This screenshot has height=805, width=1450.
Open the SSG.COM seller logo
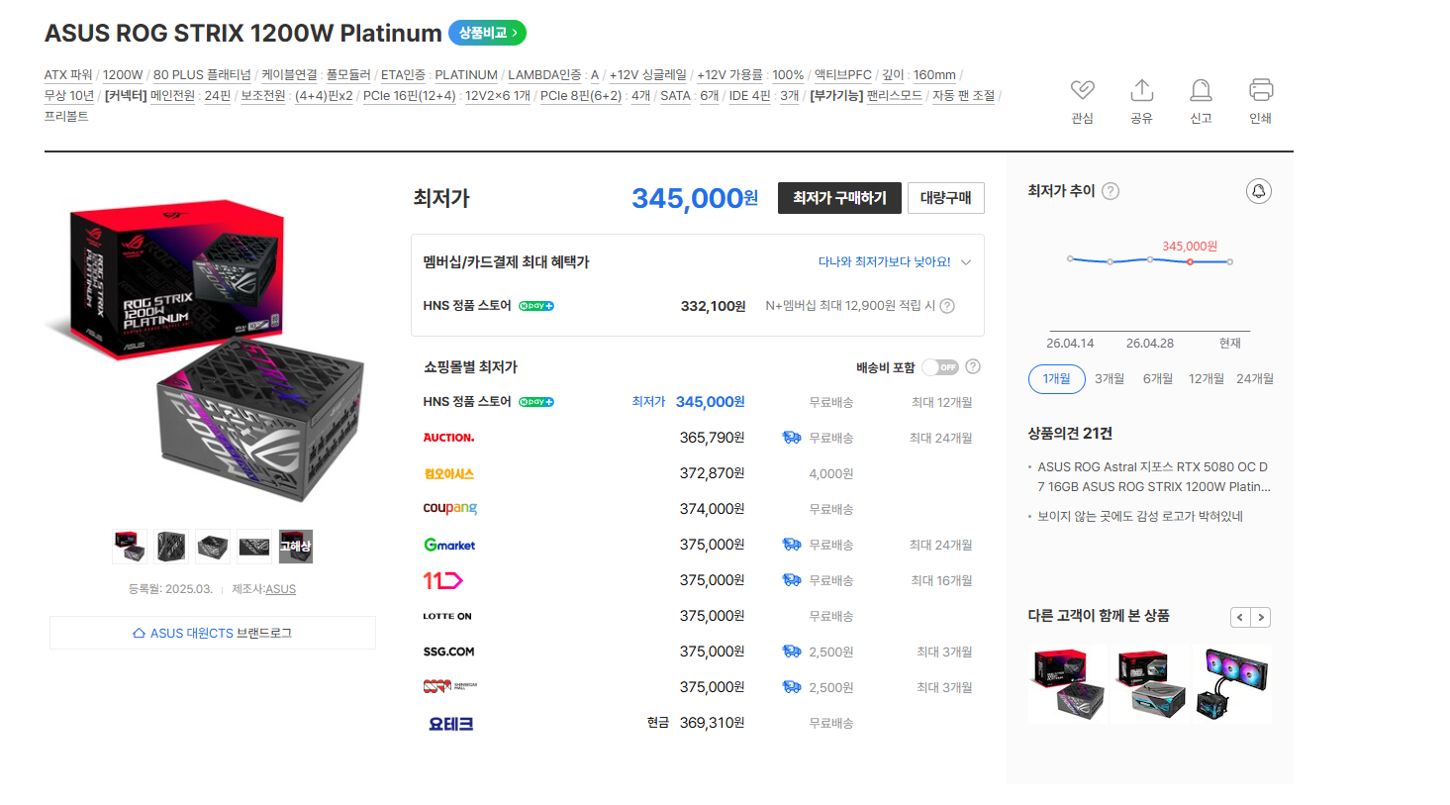click(x=448, y=652)
